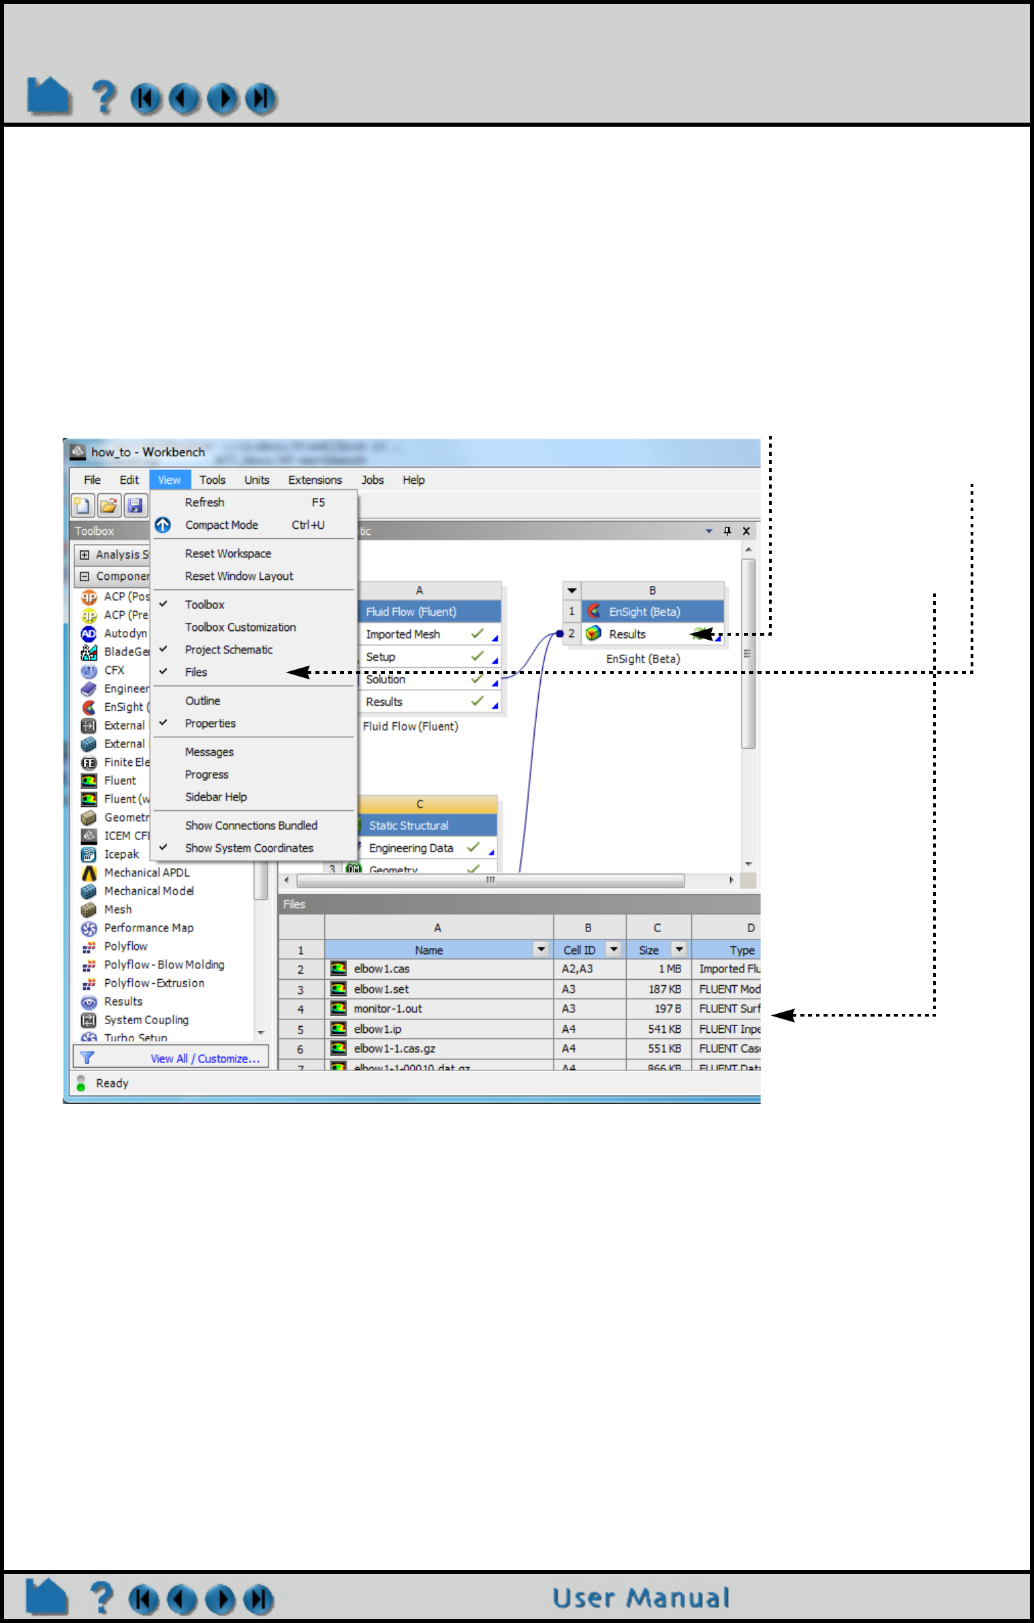The width and height of the screenshot is (1034, 1623).
Task: Click the Toolbox vertical scrollbar thumb
Action: coord(260,880)
